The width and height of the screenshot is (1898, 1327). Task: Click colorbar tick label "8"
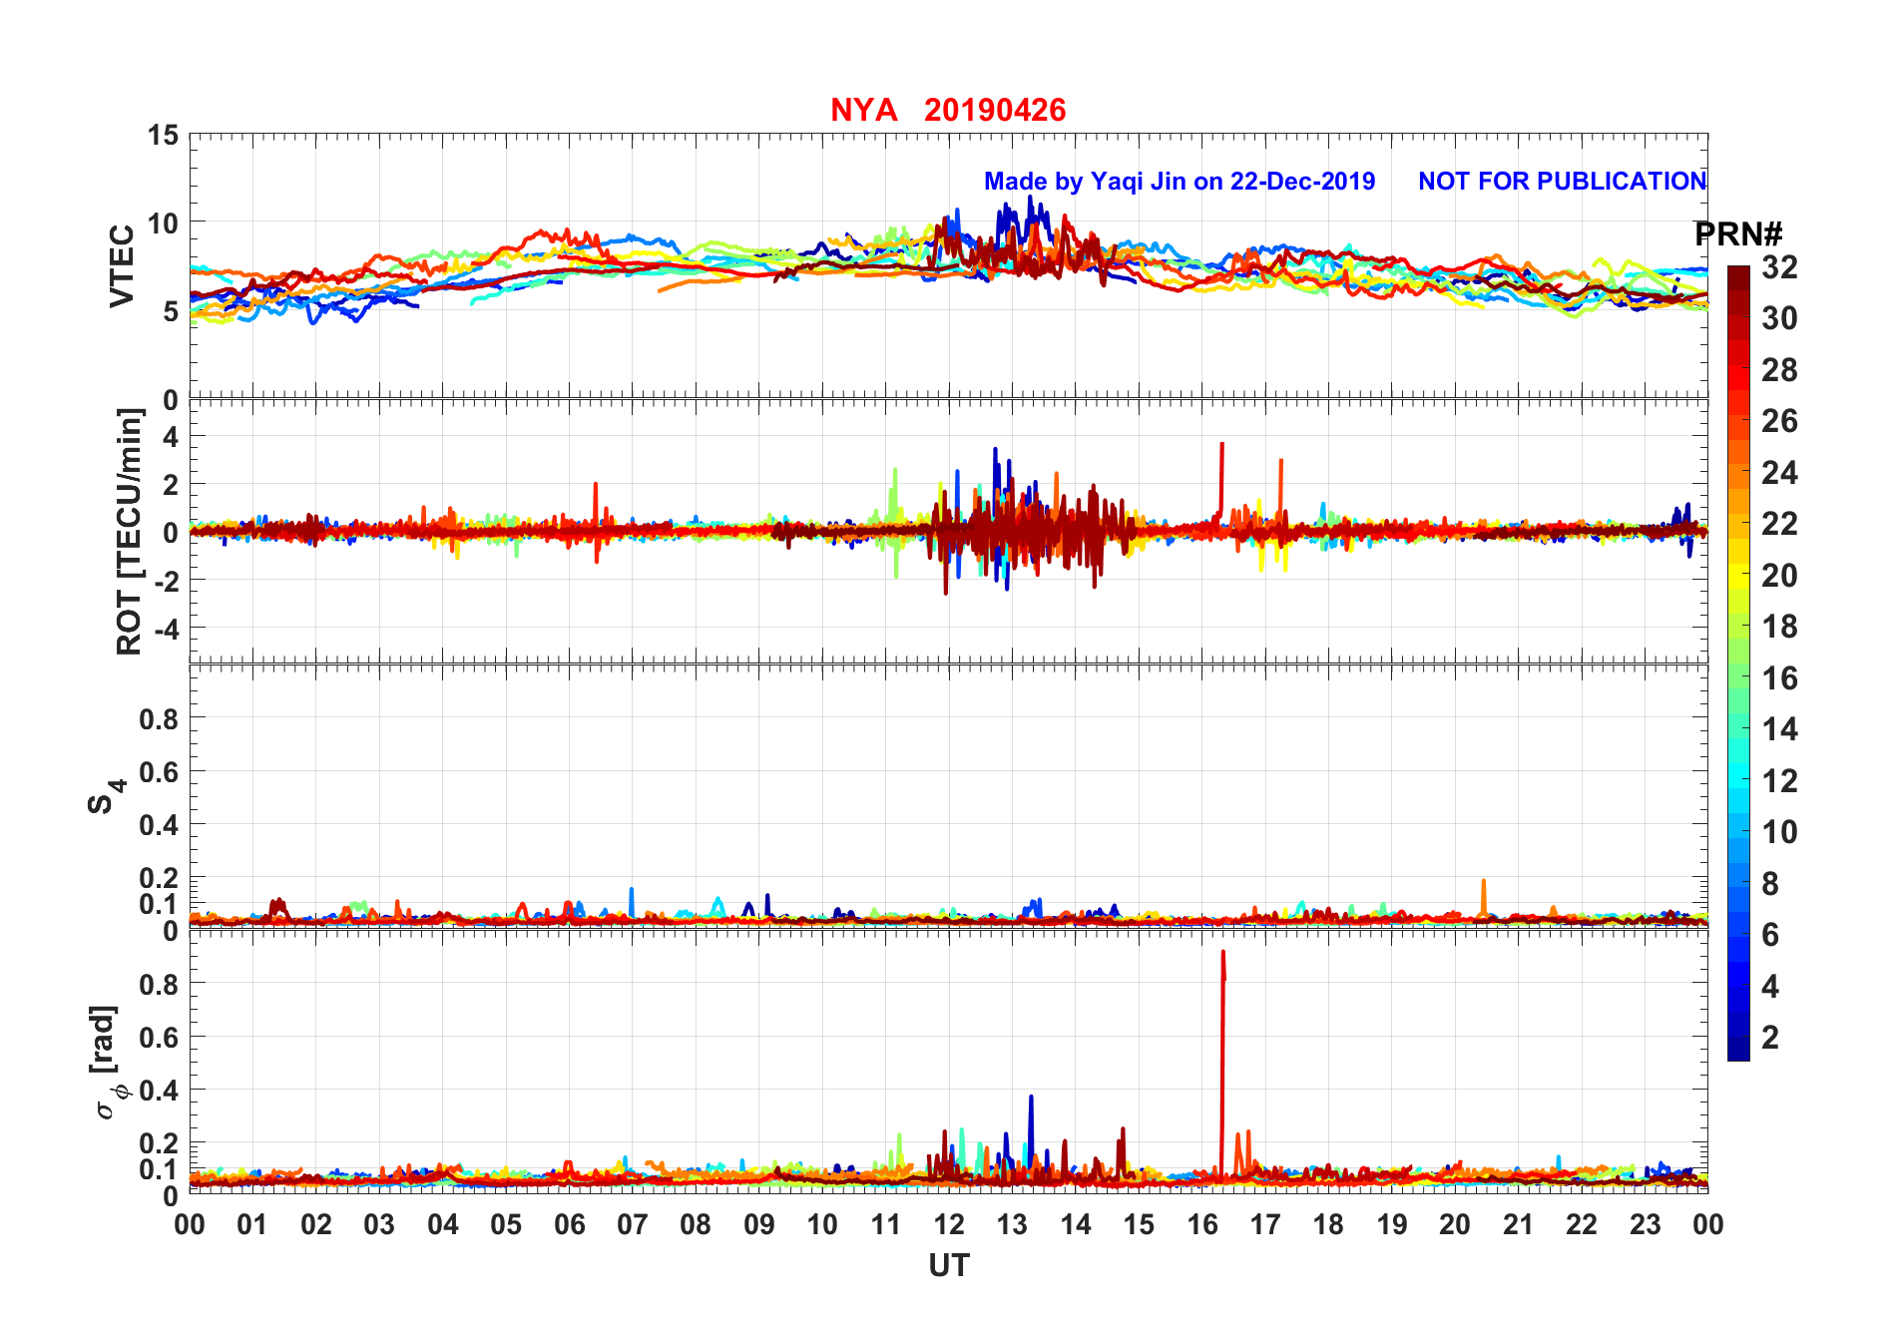1770,884
